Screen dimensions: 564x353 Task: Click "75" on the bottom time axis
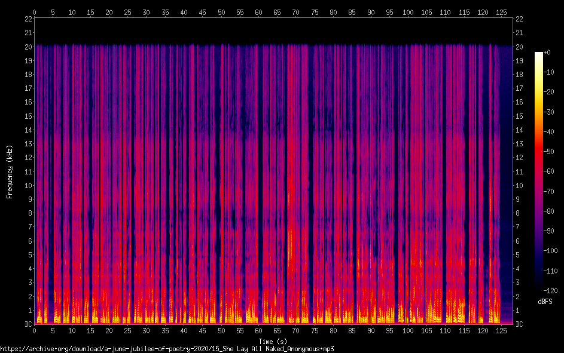click(x=315, y=331)
